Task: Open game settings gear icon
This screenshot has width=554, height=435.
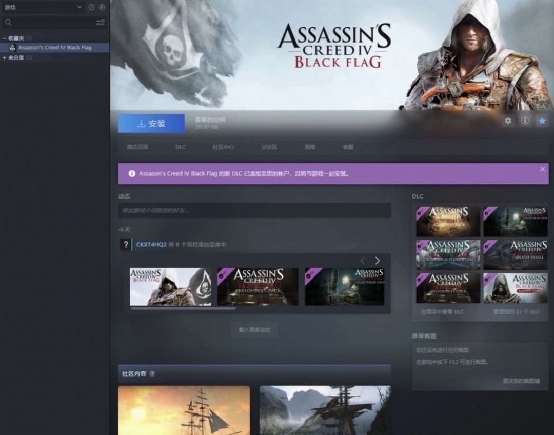Action: 508,121
